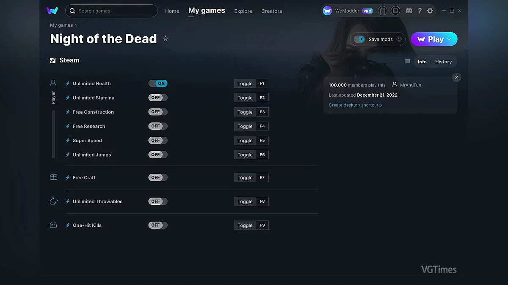The height and width of the screenshot is (285, 508).
Task: Enable Free Construction toggle
Action: (x=158, y=112)
